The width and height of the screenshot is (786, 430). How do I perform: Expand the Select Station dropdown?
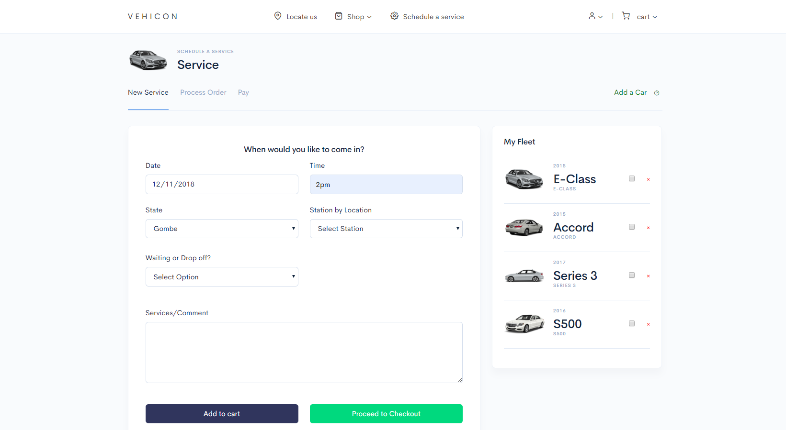coord(386,229)
